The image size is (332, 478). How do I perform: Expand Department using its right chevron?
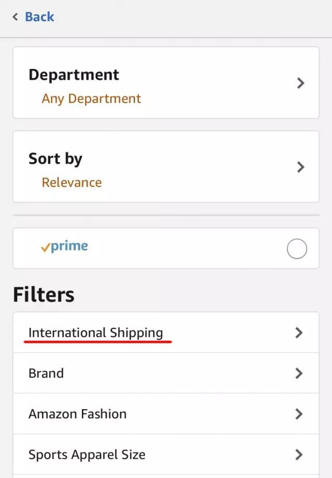tap(300, 83)
